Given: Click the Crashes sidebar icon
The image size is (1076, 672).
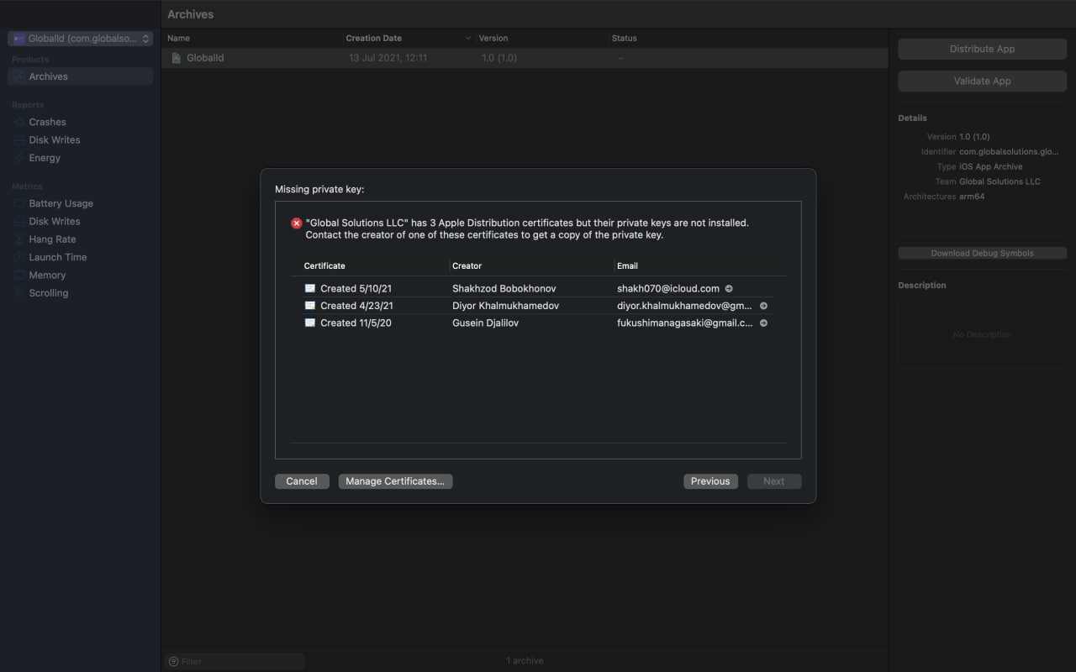Looking at the screenshot, I should 19,122.
